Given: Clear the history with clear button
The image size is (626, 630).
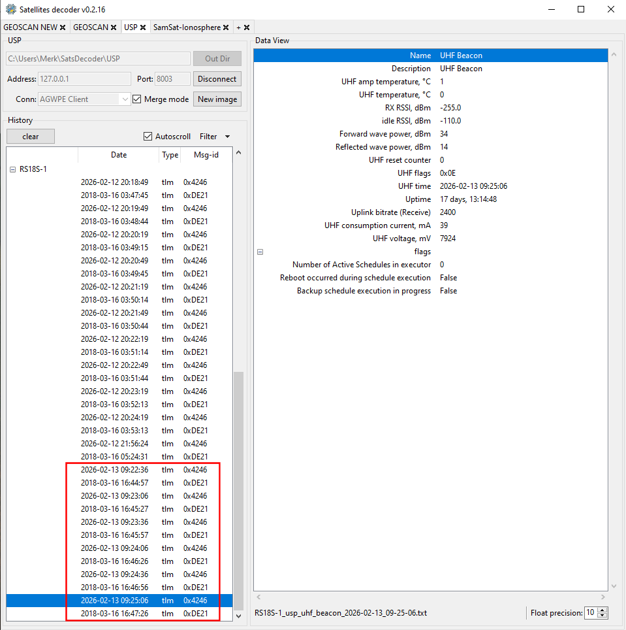Looking at the screenshot, I should [x=31, y=137].
